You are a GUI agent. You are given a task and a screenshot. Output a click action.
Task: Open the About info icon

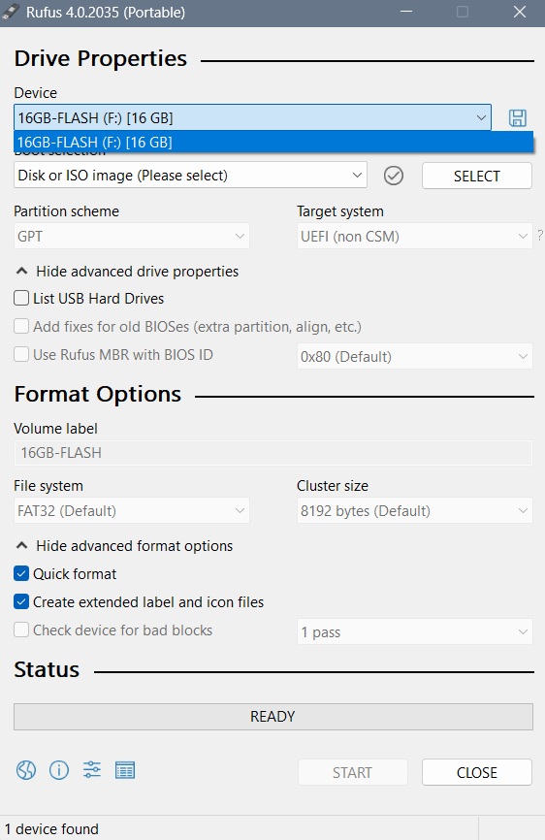(x=59, y=770)
